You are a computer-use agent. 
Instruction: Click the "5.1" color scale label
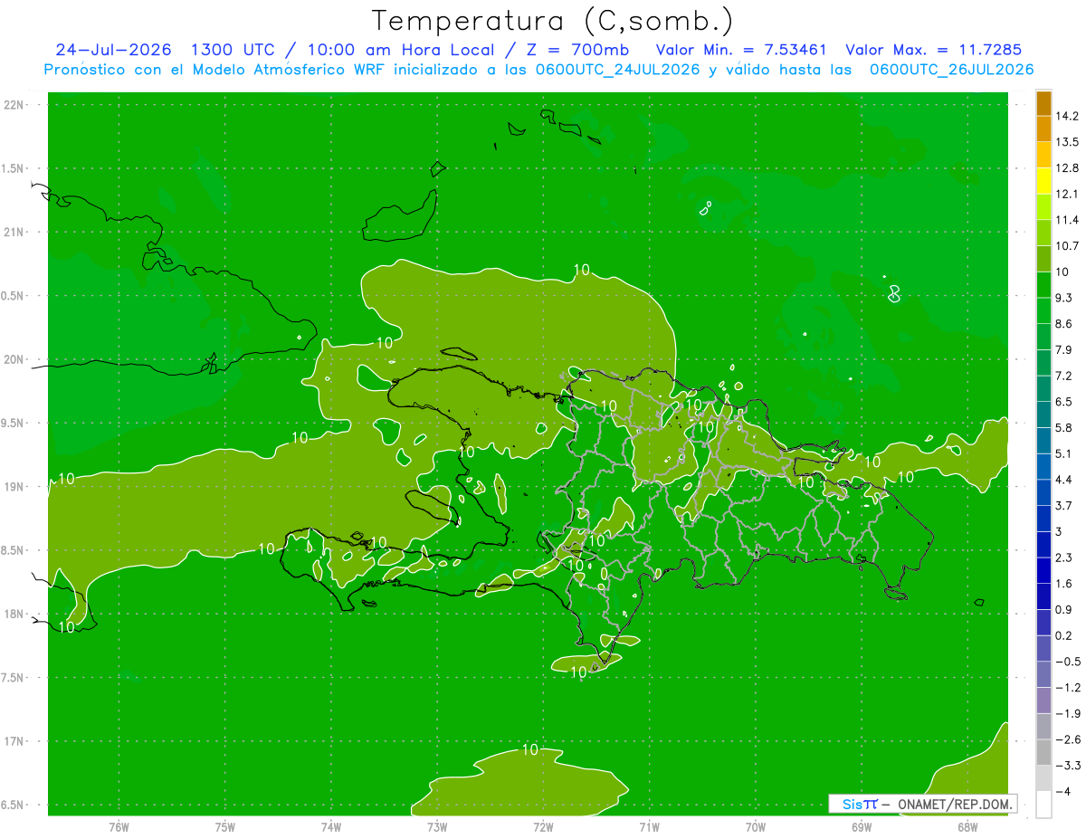point(1064,453)
